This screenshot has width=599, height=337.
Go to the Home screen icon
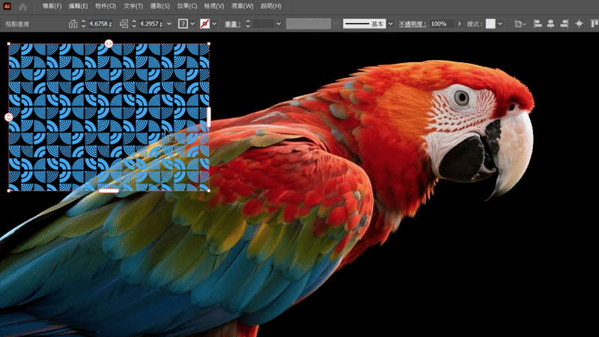[x=22, y=7]
